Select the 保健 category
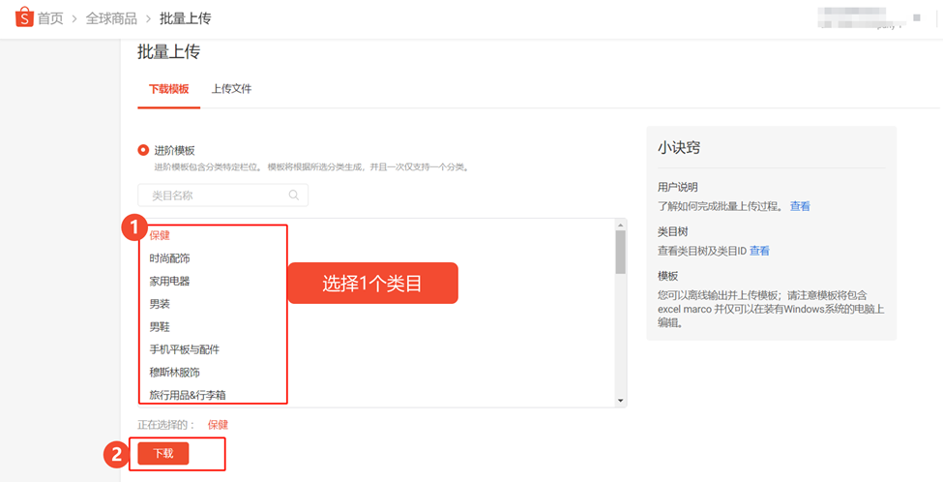 point(160,235)
